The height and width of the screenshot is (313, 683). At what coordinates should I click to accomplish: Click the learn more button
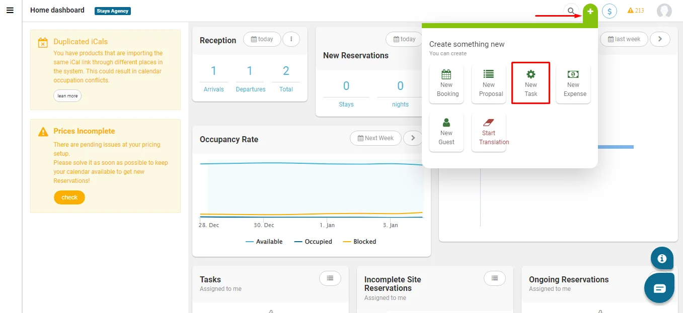[x=67, y=96]
